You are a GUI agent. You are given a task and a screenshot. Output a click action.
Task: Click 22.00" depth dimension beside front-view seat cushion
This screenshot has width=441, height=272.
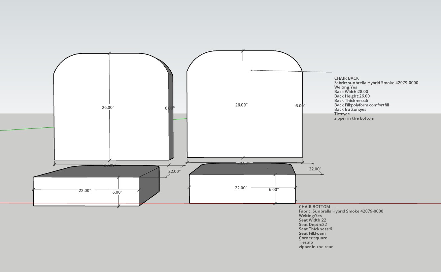point(315,169)
